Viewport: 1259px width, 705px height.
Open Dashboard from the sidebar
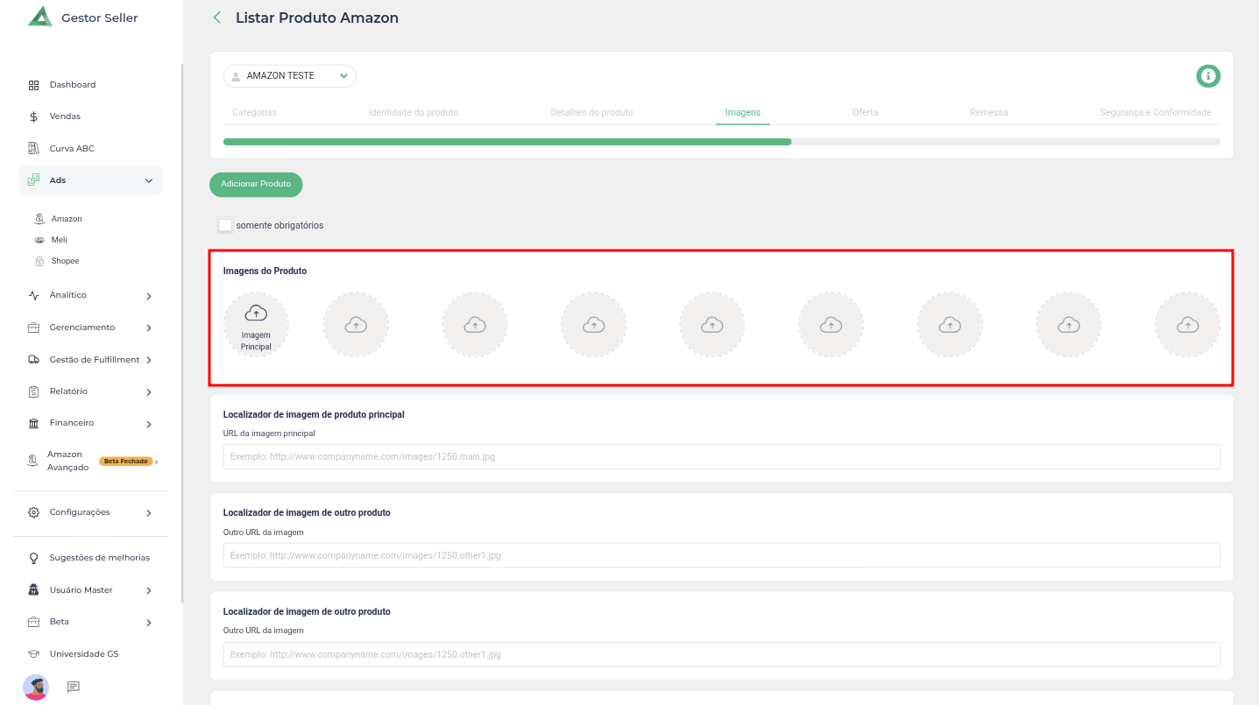coord(72,85)
